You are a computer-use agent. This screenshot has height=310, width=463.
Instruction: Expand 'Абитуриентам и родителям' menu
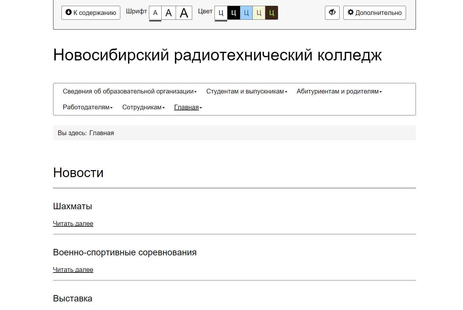pyautogui.click(x=339, y=91)
